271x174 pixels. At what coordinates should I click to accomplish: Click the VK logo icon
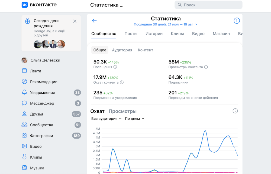coord(25,5)
